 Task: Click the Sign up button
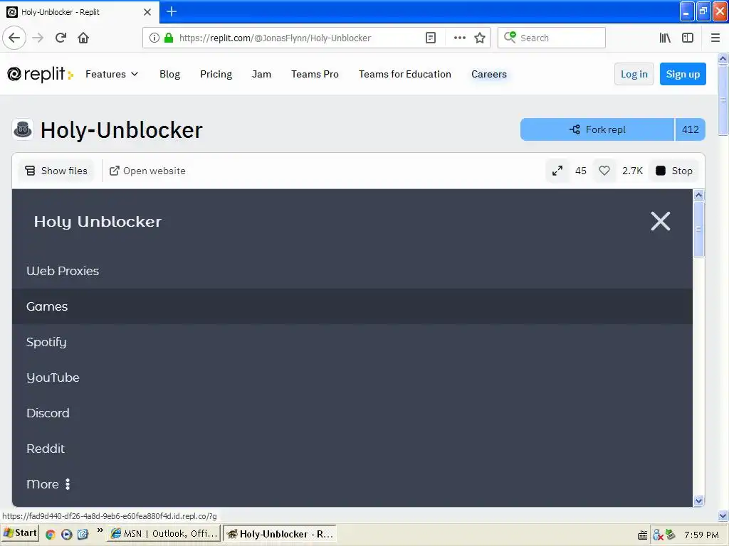coord(683,74)
